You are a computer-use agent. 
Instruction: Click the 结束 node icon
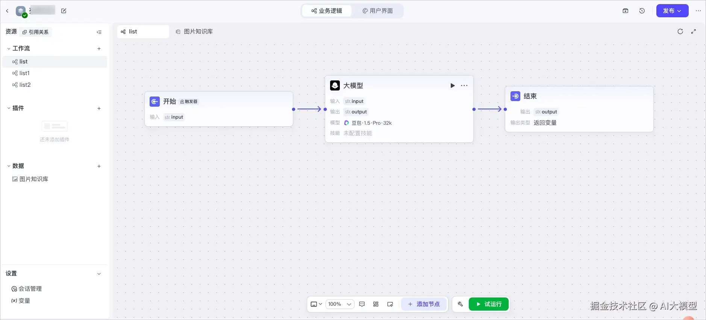(515, 96)
